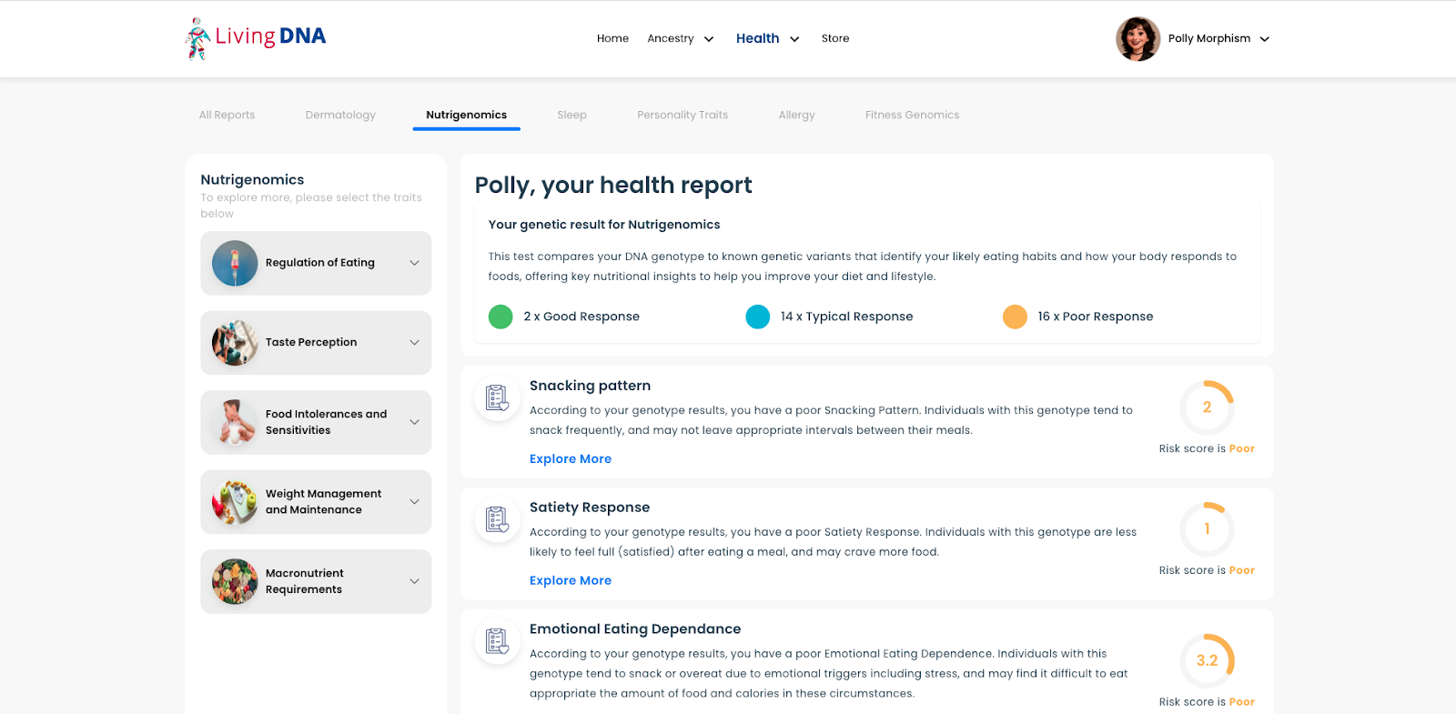Click the Snacking pattern report icon
The width and height of the screenshot is (1456, 714).
(497, 397)
